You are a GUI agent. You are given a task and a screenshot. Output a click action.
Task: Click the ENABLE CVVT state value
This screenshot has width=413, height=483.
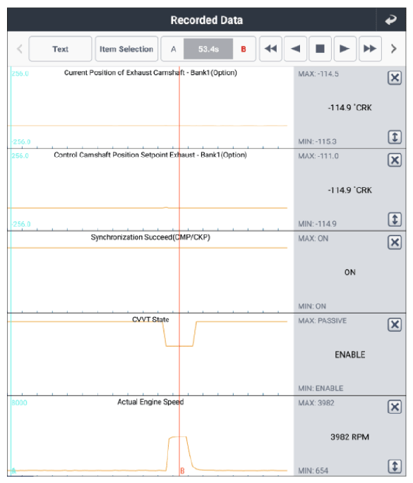click(350, 354)
